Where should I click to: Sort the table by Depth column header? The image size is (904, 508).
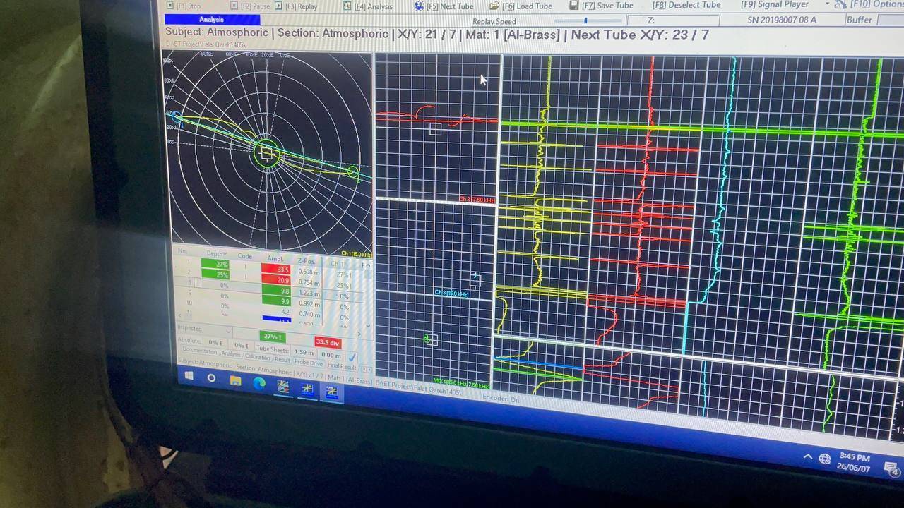(x=215, y=253)
